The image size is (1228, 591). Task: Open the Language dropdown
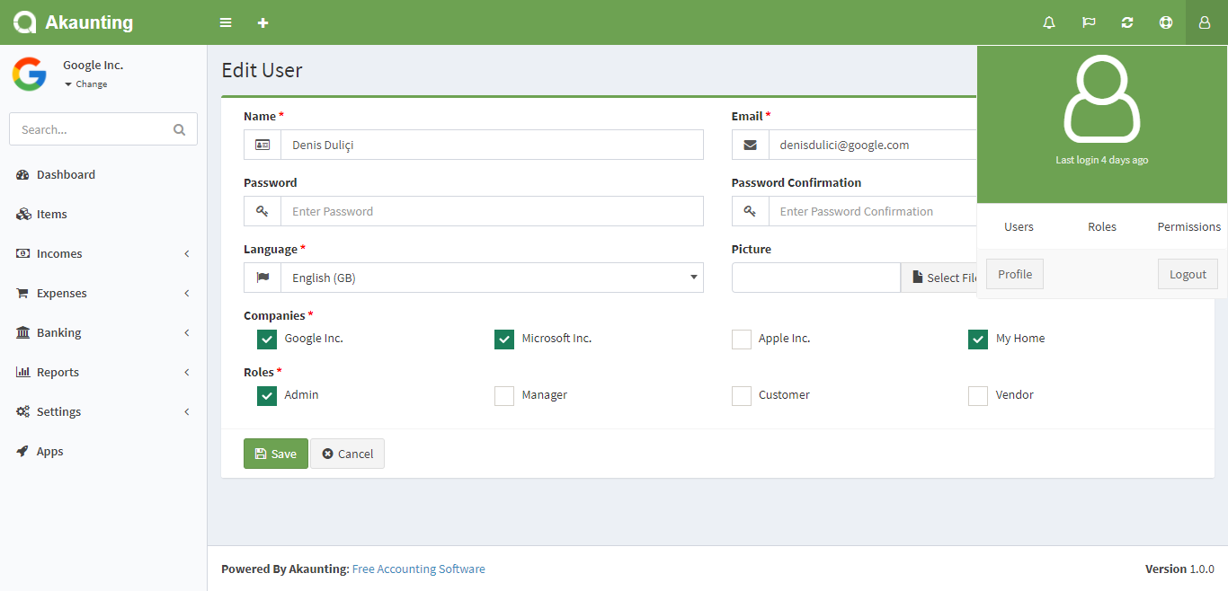[491, 278]
